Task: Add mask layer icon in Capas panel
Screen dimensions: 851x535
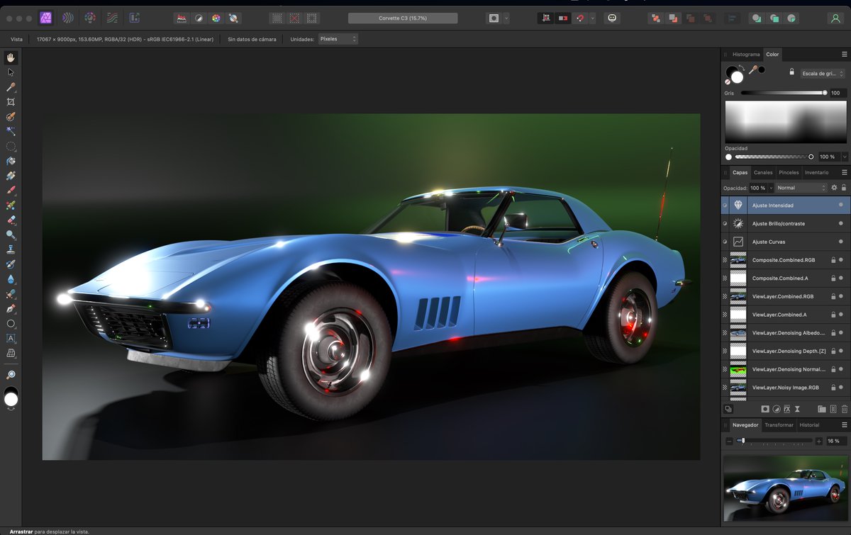Action: (x=765, y=409)
